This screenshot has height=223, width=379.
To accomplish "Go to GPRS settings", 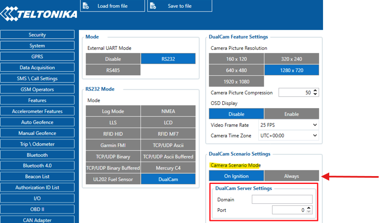I will [37, 56].
